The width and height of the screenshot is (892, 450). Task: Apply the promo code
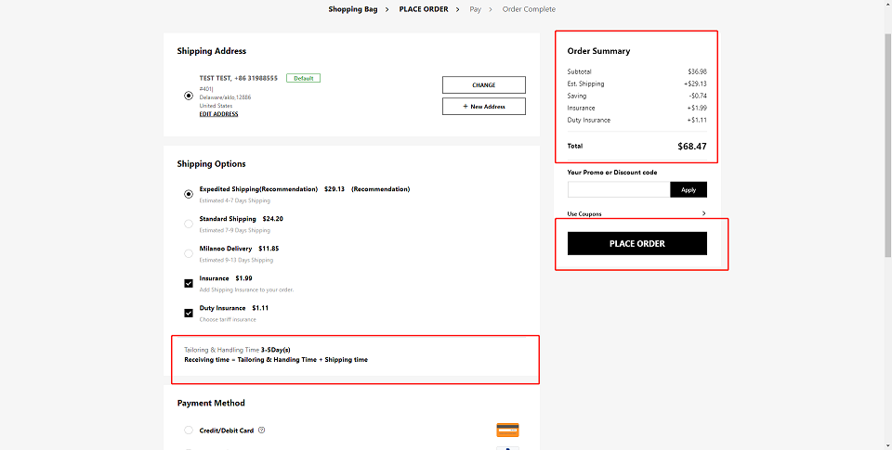tap(689, 190)
